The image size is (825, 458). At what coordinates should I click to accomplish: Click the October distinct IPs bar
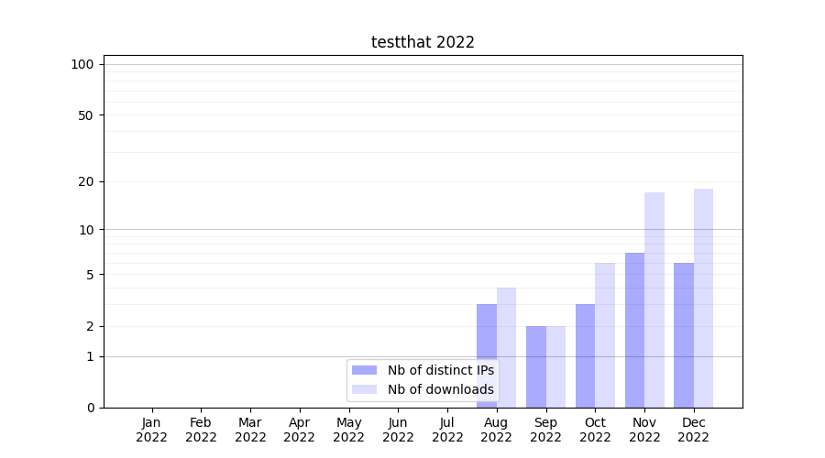(x=585, y=355)
